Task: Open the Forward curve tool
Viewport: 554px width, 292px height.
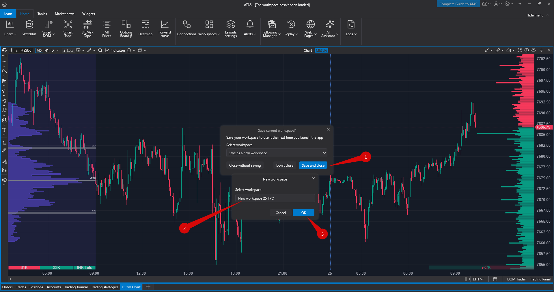Action: (x=165, y=29)
